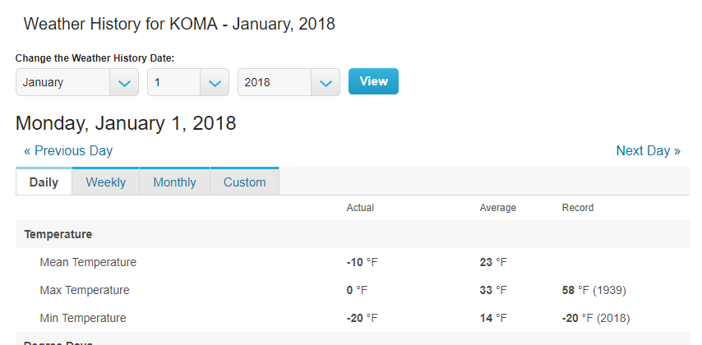Screen dimensions: 702x345
Task: Go to Previous Day link
Action: pyautogui.click(x=68, y=151)
